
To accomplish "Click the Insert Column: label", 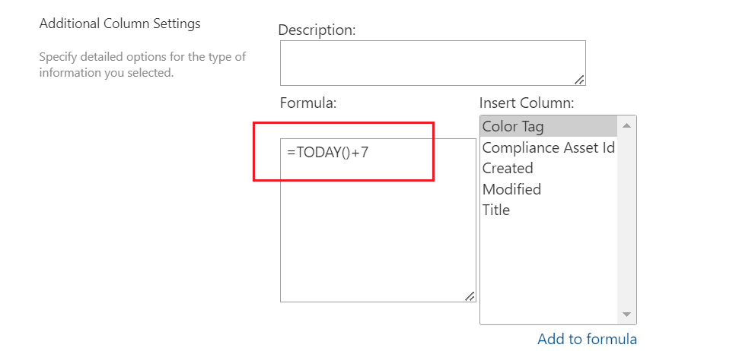I will pos(526,103).
